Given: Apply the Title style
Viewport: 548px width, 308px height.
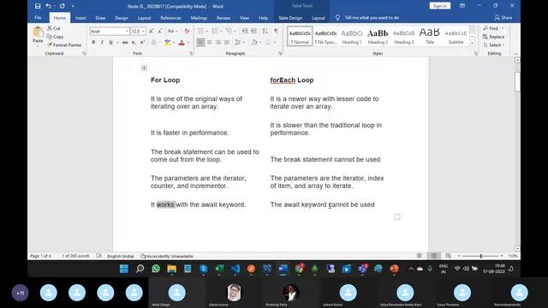Looking at the screenshot, I should click(430, 36).
